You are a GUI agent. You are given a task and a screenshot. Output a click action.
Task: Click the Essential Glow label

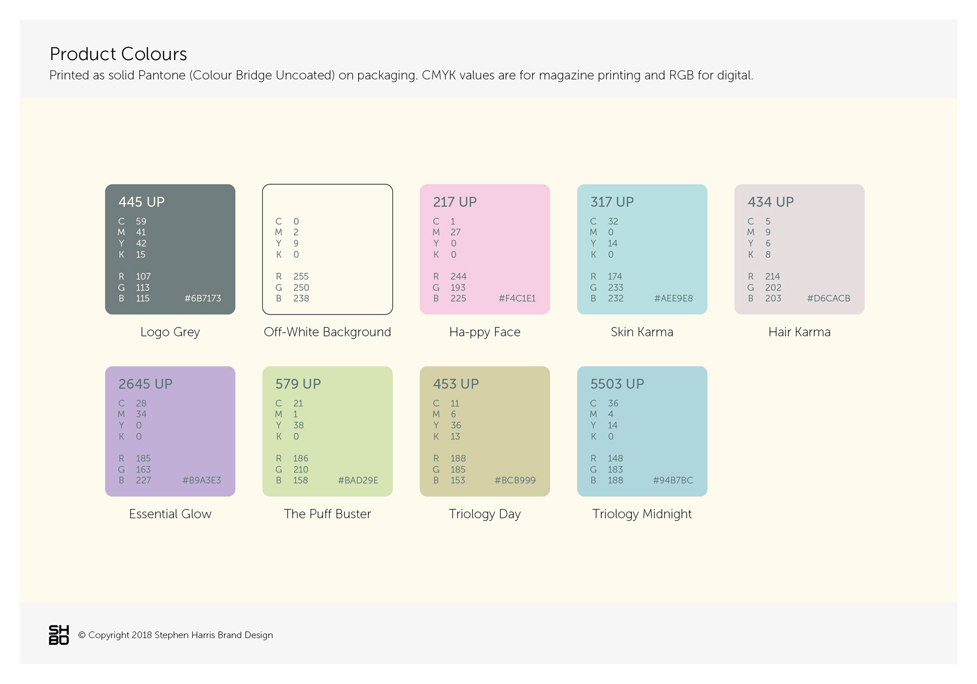click(x=170, y=514)
